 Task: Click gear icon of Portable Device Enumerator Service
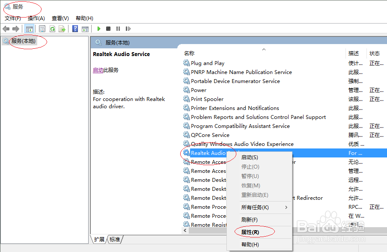coord(186,81)
